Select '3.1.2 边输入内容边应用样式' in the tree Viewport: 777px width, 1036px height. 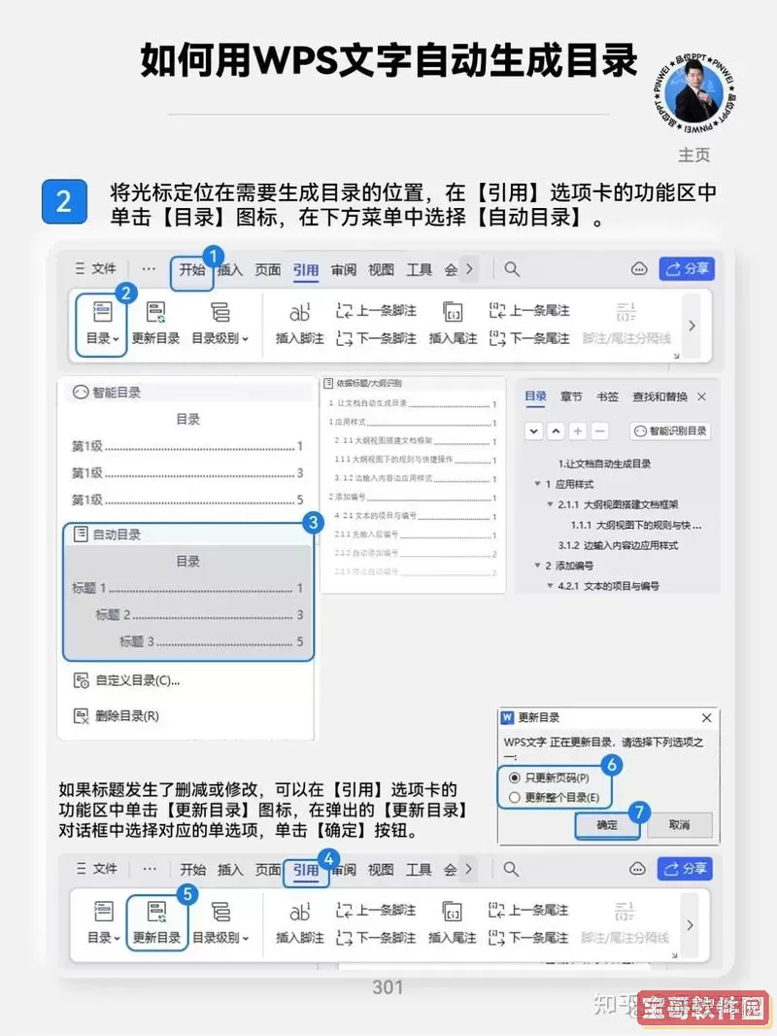[618, 545]
